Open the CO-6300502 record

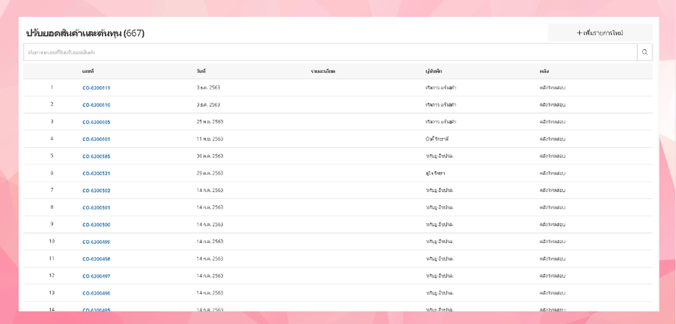click(96, 190)
